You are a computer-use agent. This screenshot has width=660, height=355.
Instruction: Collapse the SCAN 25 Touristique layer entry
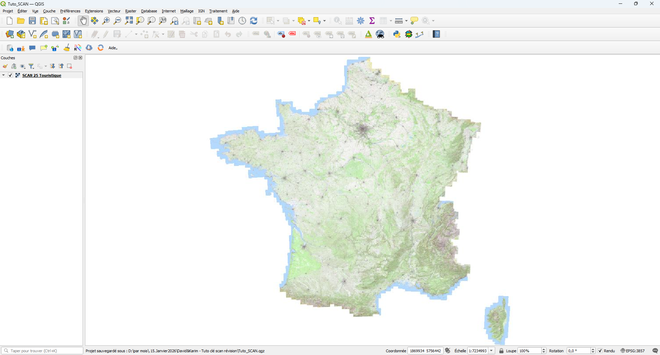(3, 75)
